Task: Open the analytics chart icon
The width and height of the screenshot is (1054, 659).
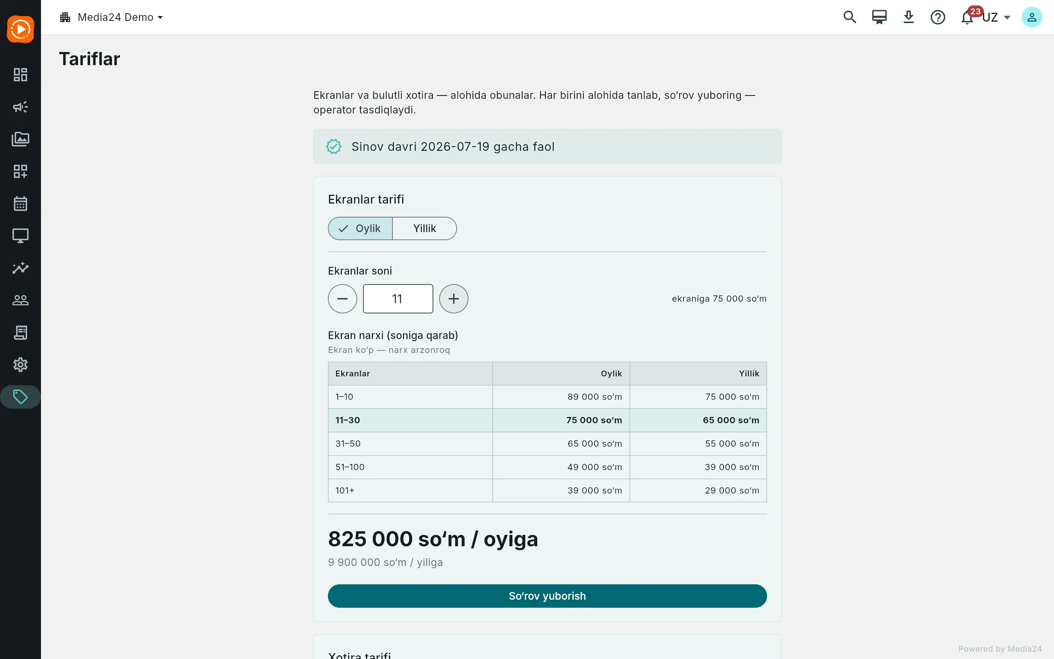Action: pos(20,268)
